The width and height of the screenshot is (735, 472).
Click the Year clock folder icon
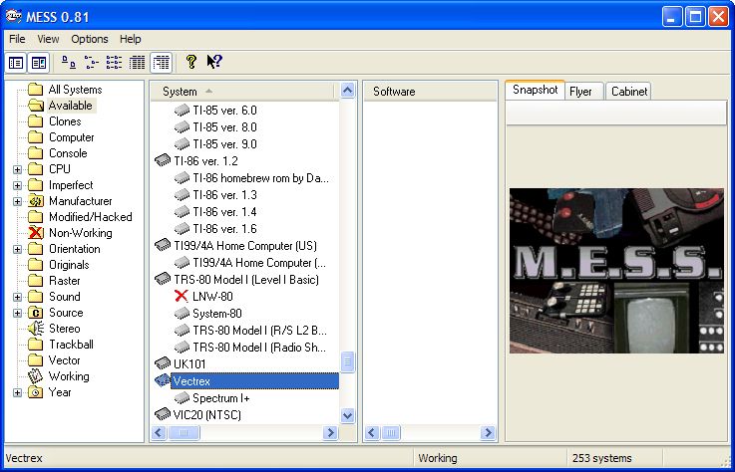pos(36,392)
